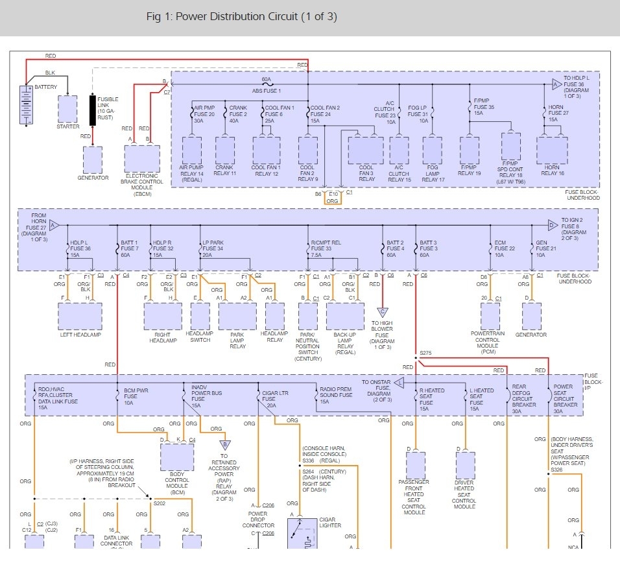Click the 'COOL FAN 1 FUSE 6 25A' label

280,114
